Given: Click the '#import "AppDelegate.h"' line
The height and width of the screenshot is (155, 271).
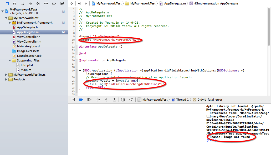Looking at the screenshot, I should pyautogui.click(x=99, y=36).
